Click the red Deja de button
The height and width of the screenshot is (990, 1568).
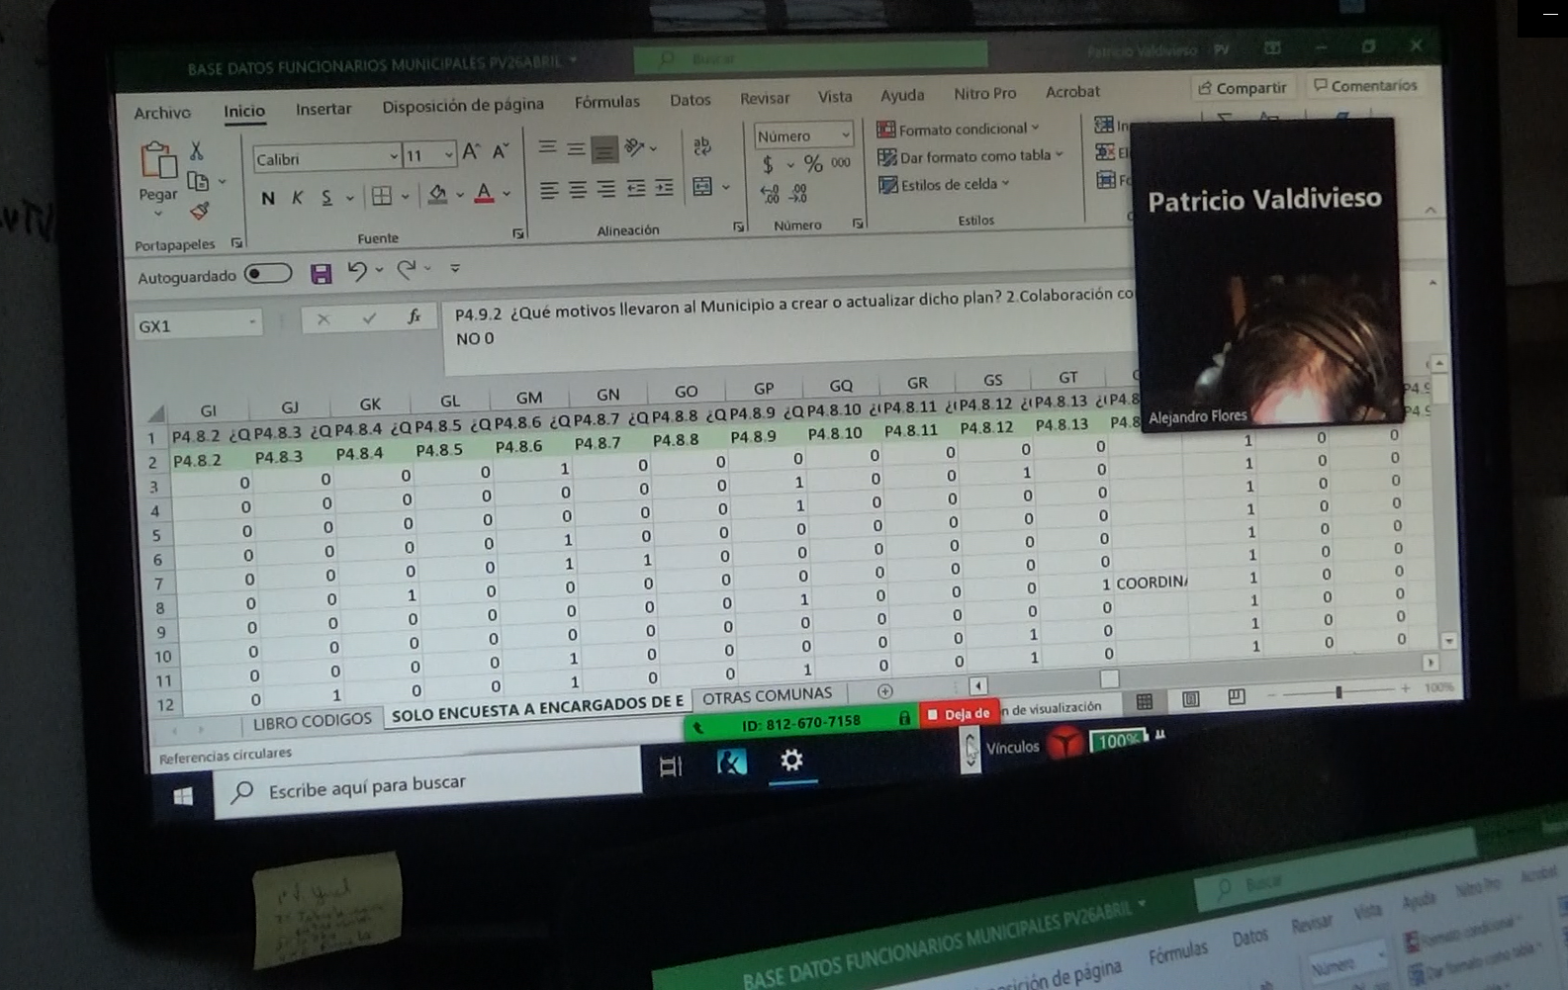click(x=958, y=713)
